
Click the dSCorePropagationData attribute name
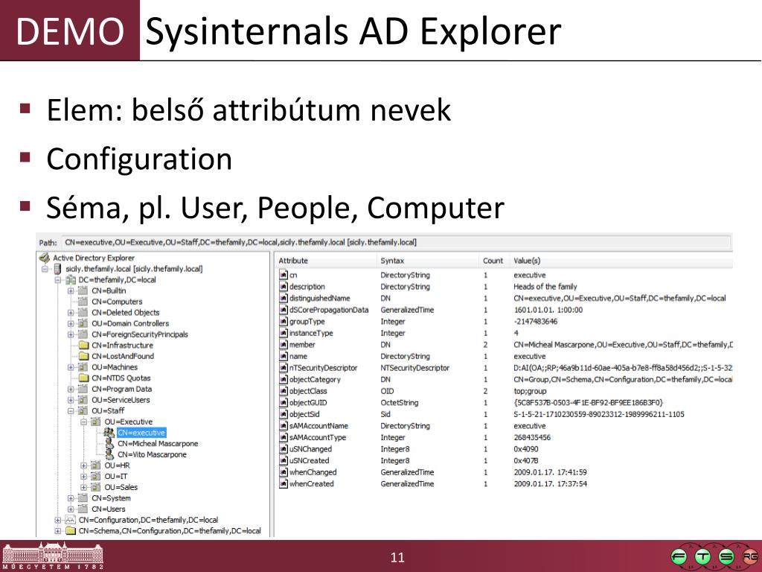pyautogui.click(x=329, y=310)
